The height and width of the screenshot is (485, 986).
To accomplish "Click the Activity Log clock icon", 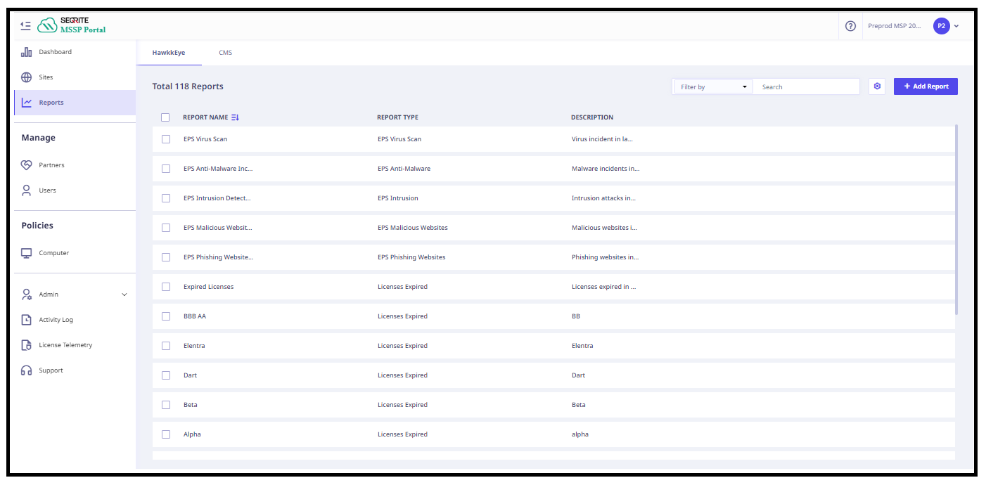I will click(x=27, y=320).
